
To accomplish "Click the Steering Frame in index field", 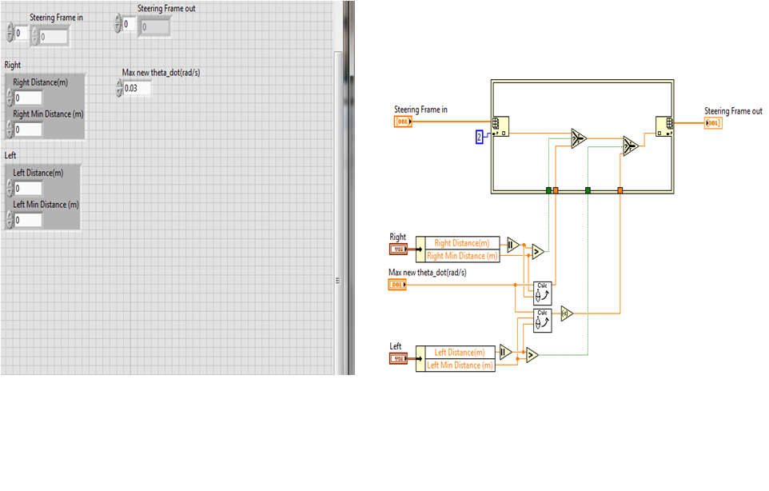I will tap(22, 34).
